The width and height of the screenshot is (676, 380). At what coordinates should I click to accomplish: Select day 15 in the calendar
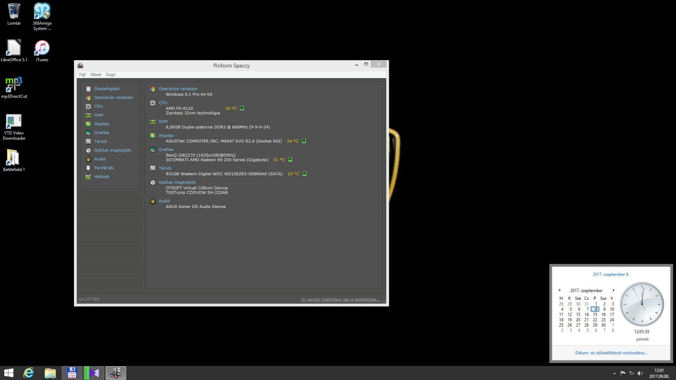pos(595,315)
